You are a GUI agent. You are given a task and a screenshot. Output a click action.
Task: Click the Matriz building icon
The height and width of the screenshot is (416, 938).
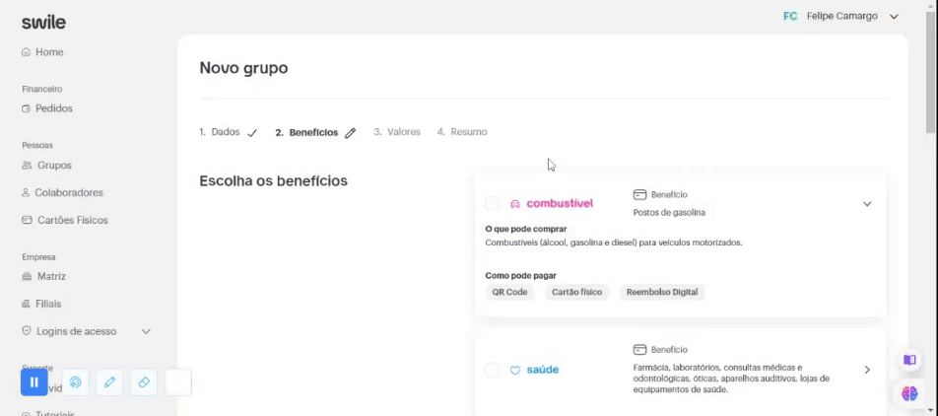(27, 277)
